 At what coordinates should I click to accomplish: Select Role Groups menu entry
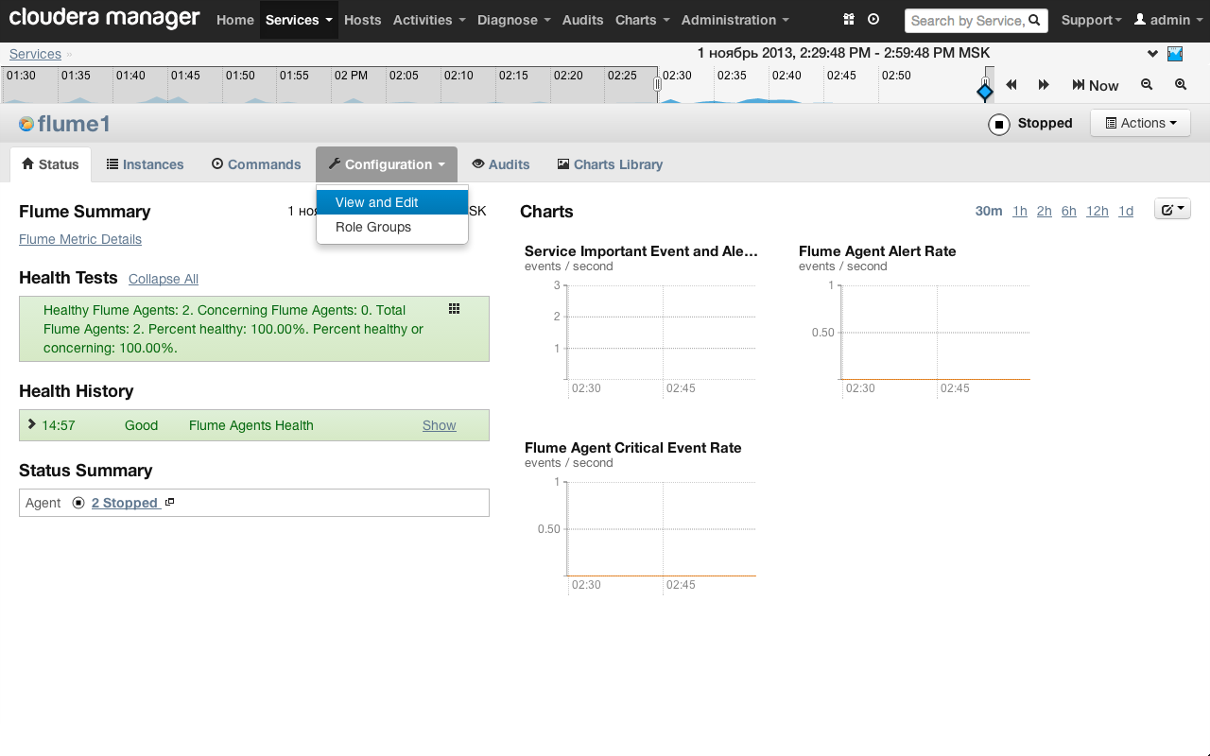(373, 227)
